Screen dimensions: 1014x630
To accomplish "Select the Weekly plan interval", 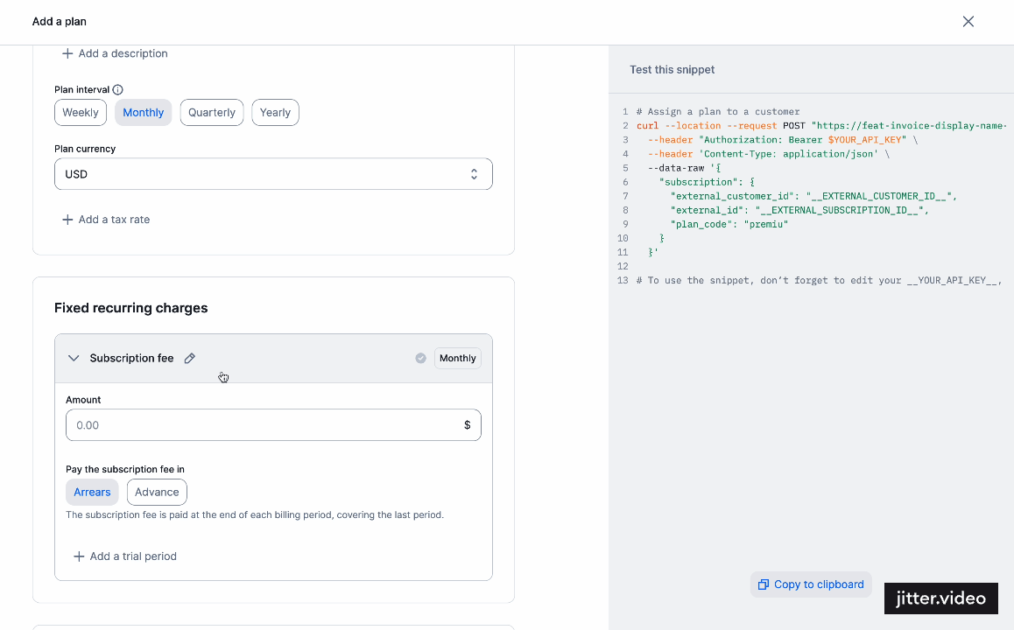I will (x=81, y=112).
